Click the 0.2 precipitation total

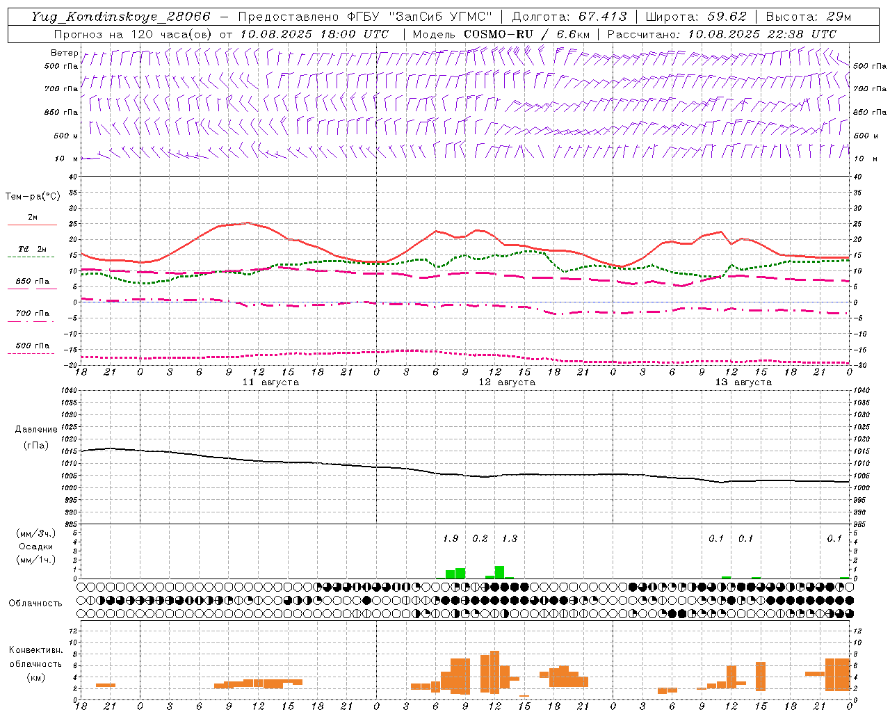point(480,539)
